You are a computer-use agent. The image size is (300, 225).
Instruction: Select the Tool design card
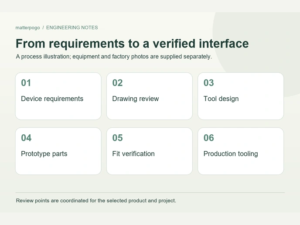(x=241, y=96)
